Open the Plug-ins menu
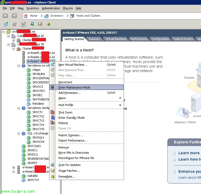Viewport: 201px width, 194px height. pyautogui.click(x=68, y=8)
